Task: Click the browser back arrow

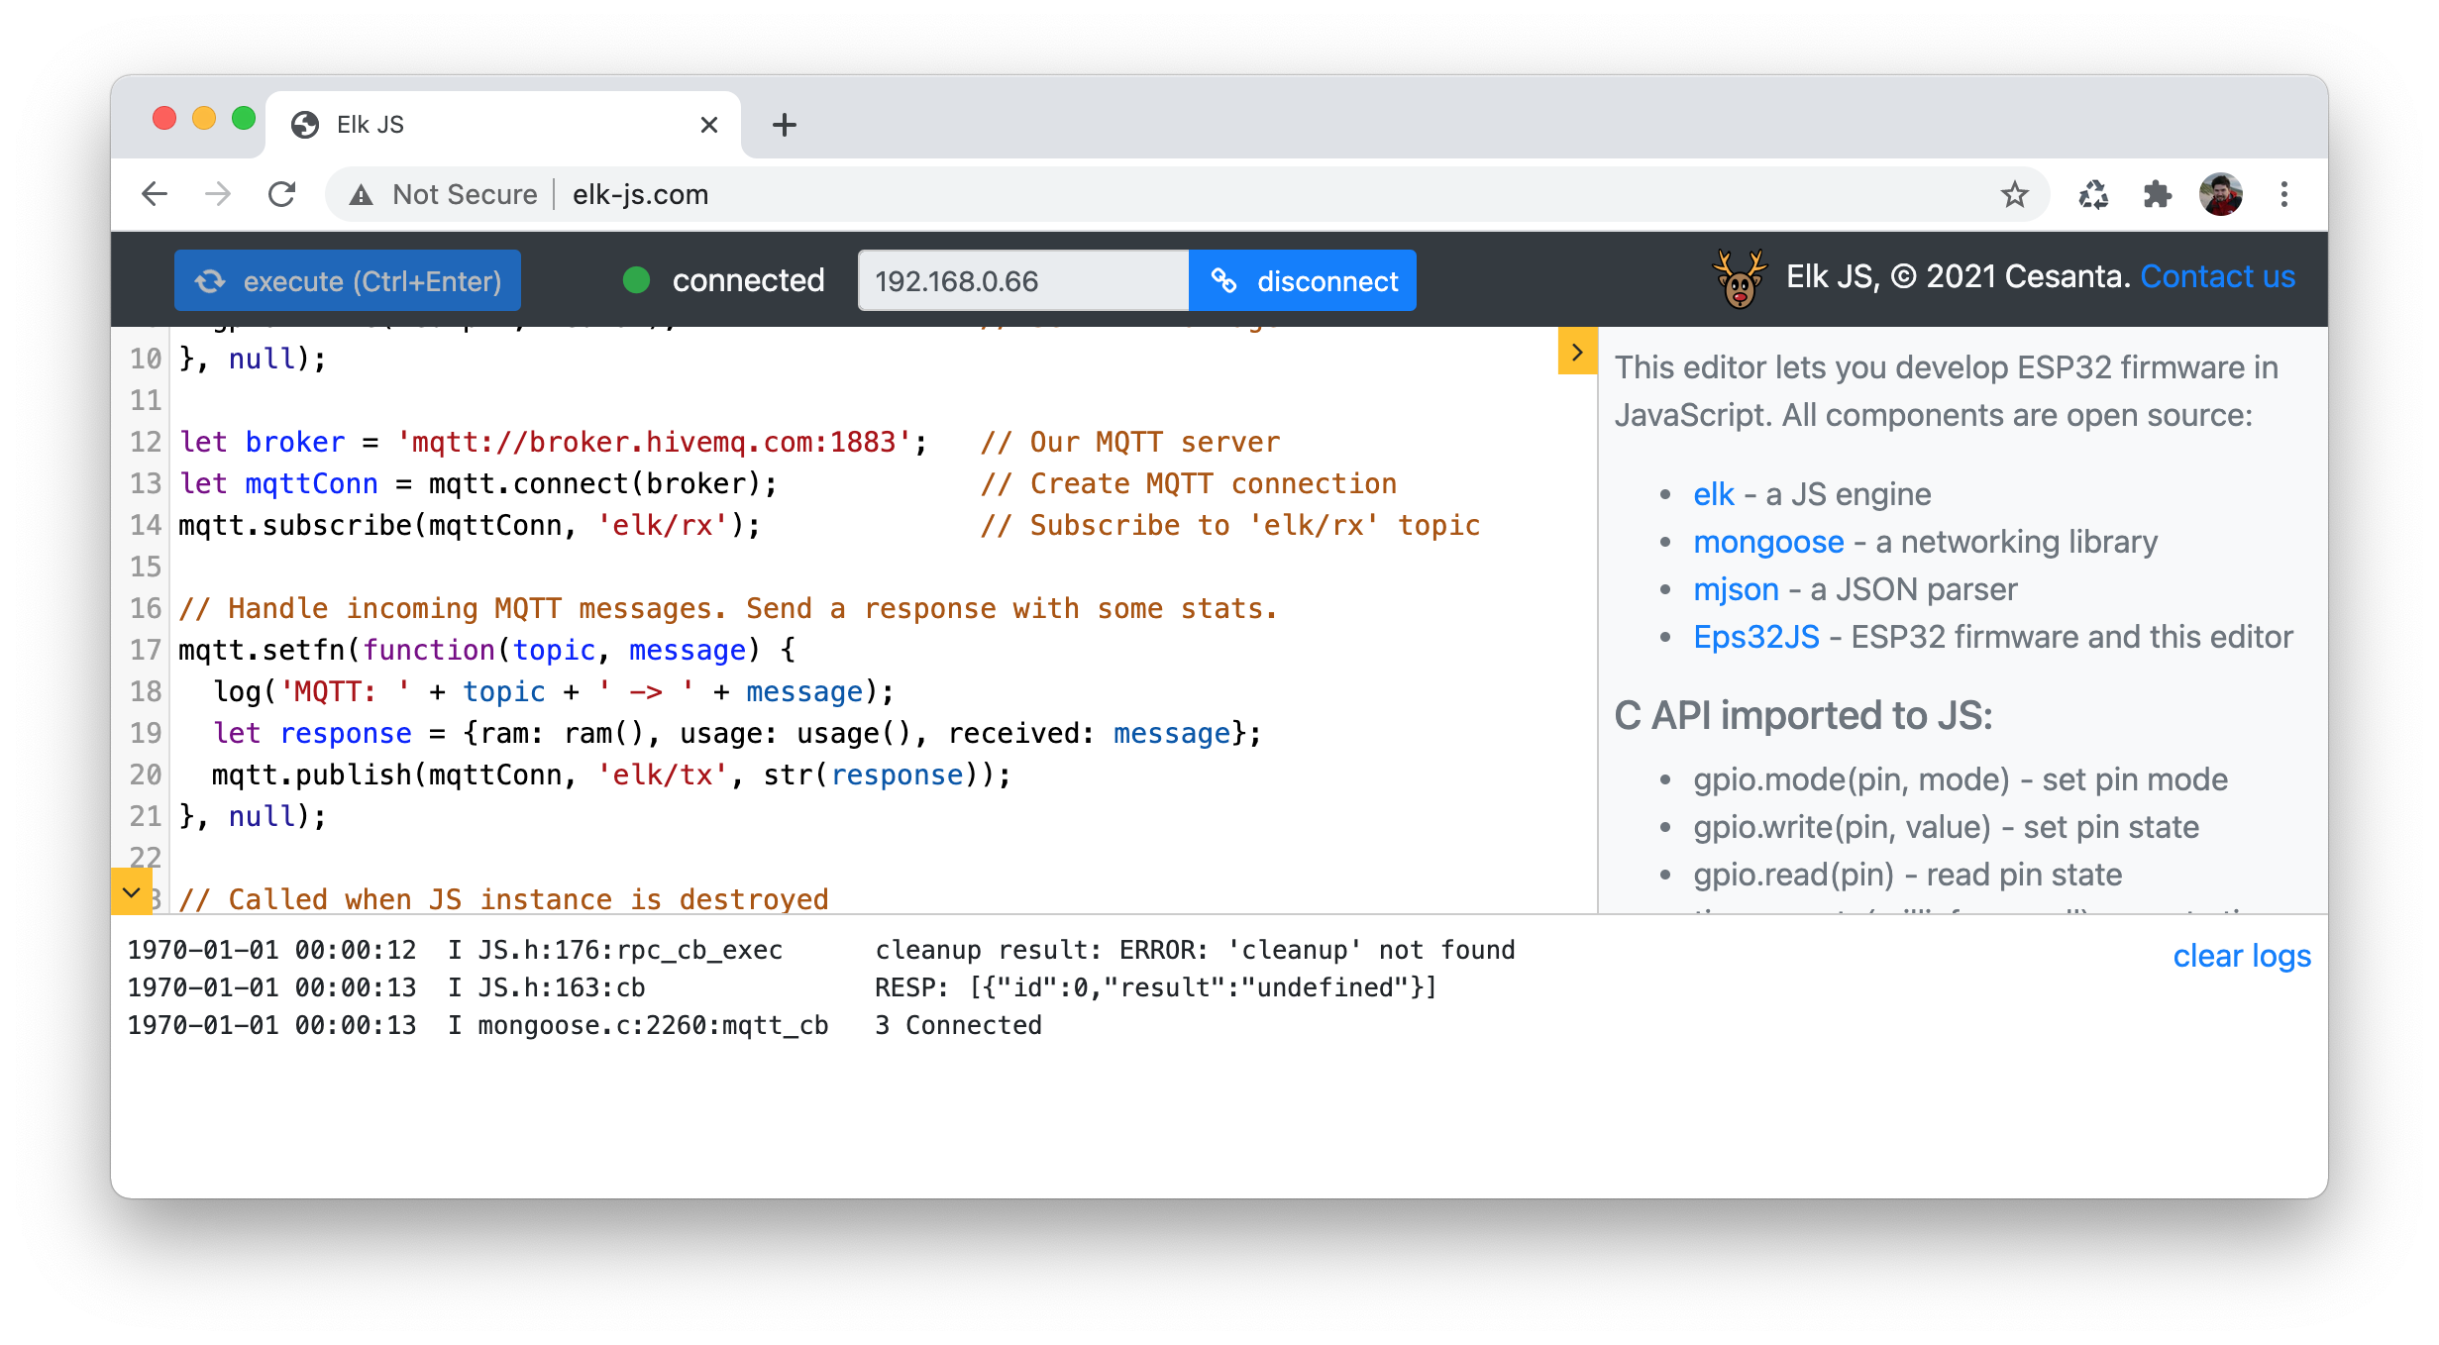Action: pos(155,194)
